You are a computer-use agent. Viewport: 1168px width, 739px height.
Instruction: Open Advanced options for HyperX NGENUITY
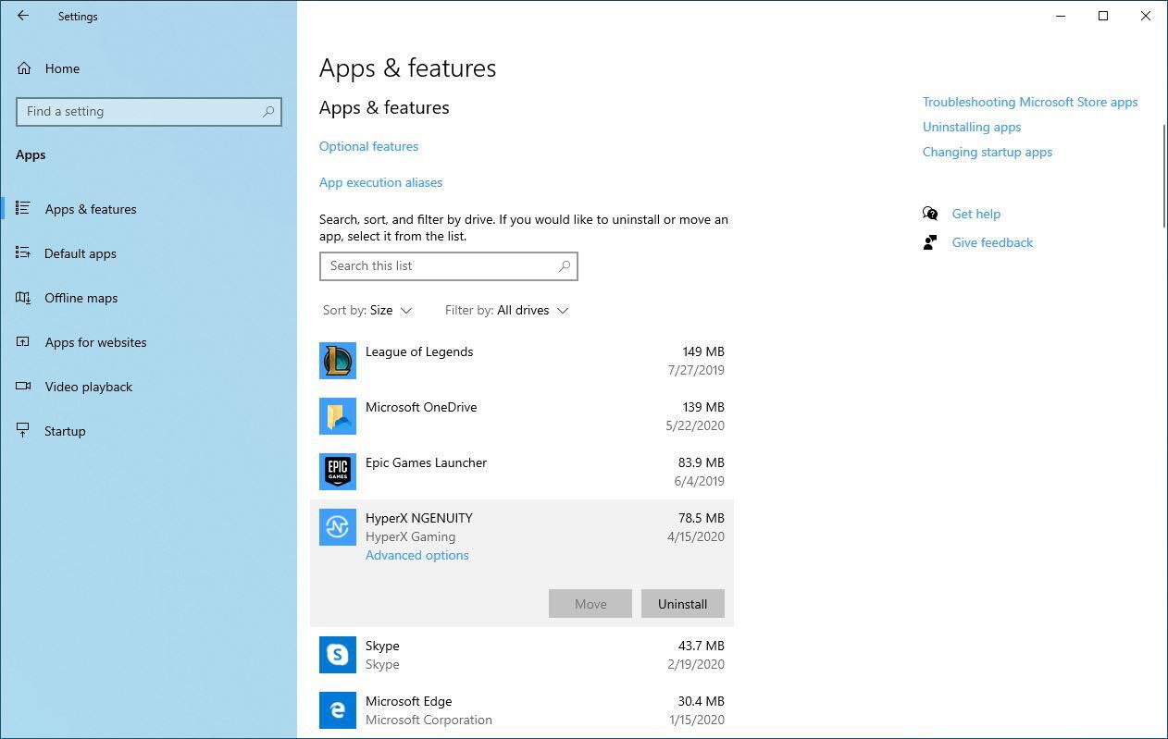click(417, 555)
